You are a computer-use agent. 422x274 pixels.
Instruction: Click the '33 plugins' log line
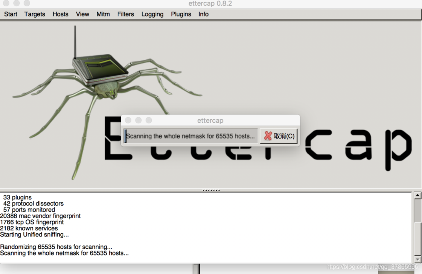[x=17, y=197]
